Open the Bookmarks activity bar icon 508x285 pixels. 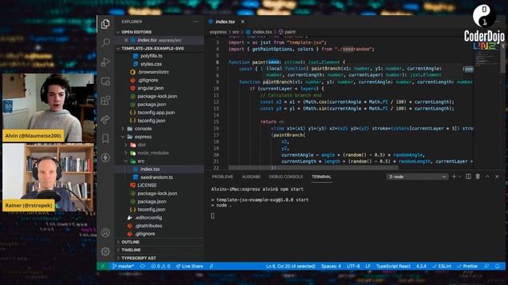point(106,139)
